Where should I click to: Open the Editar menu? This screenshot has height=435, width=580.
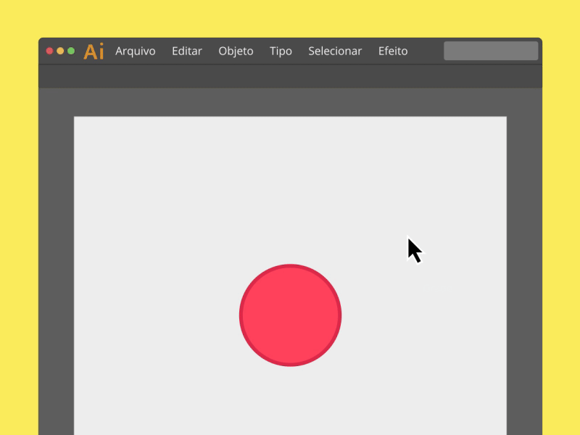(187, 51)
